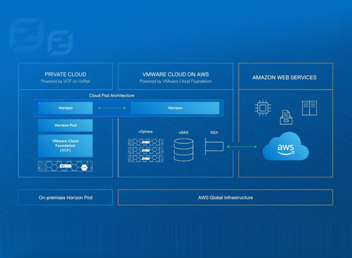Click the vSphere server rack icon
This screenshot has height=258, width=352.
tap(145, 150)
